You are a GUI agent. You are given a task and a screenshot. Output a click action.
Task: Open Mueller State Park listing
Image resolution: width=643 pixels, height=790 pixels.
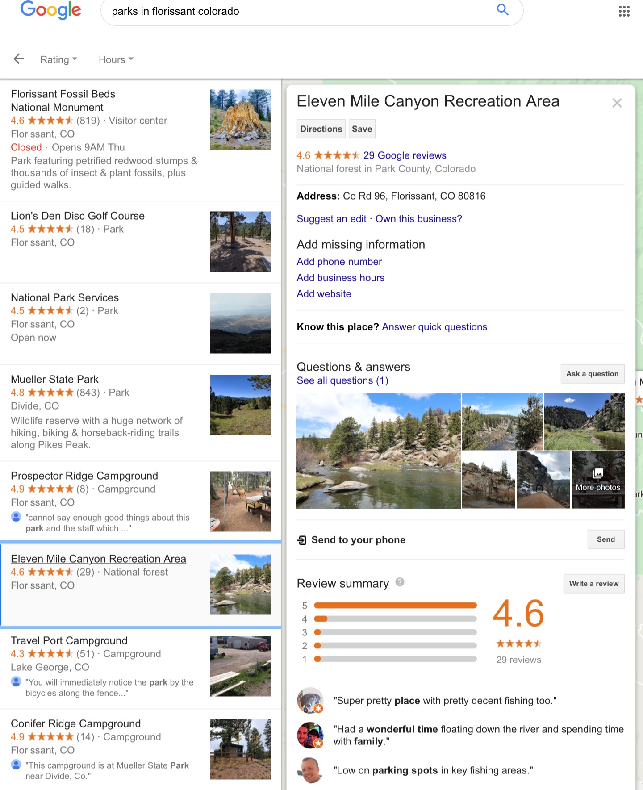[54, 379]
